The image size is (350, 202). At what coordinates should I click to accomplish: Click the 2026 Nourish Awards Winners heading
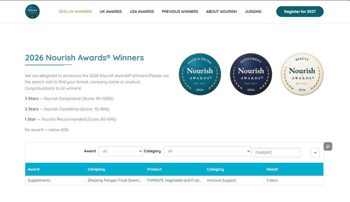click(x=84, y=58)
